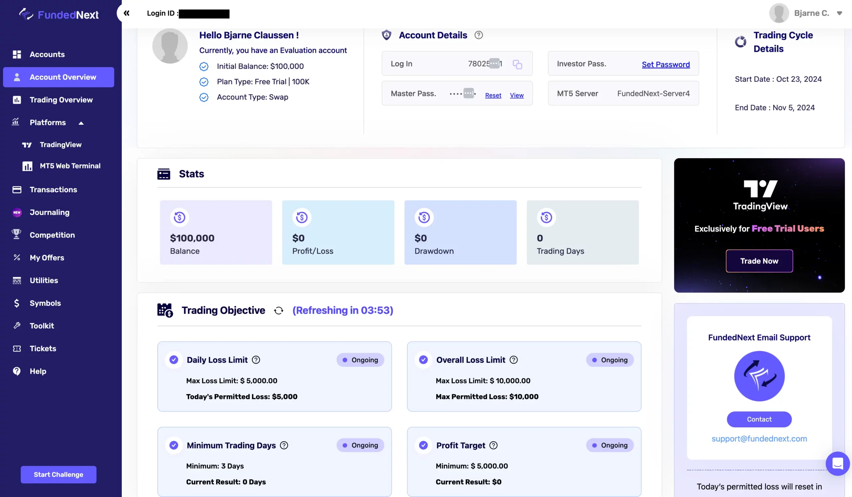The image size is (852, 497).
Task: Click the Start Challenge button
Action: (x=58, y=474)
